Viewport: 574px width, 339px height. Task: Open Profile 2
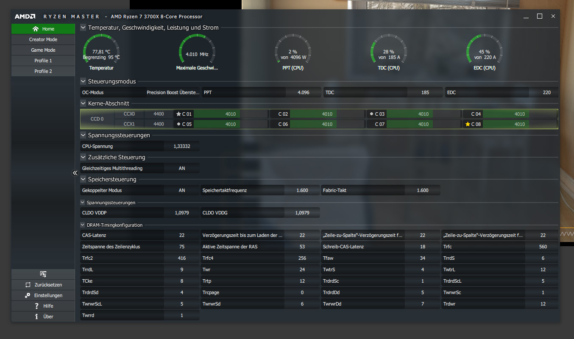(43, 71)
